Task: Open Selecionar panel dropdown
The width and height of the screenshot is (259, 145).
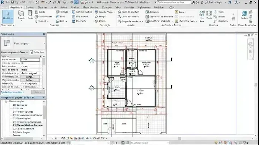Action: [x=14, y=25]
